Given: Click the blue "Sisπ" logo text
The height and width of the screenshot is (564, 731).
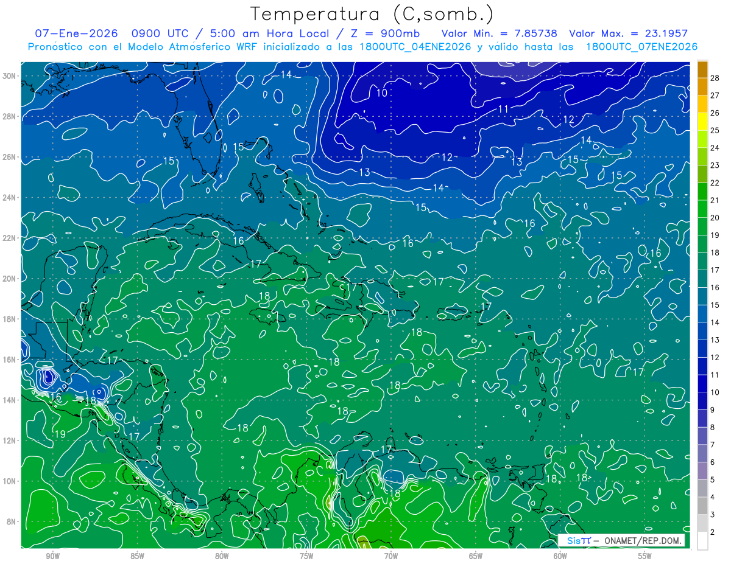Looking at the screenshot, I should click(x=579, y=540).
